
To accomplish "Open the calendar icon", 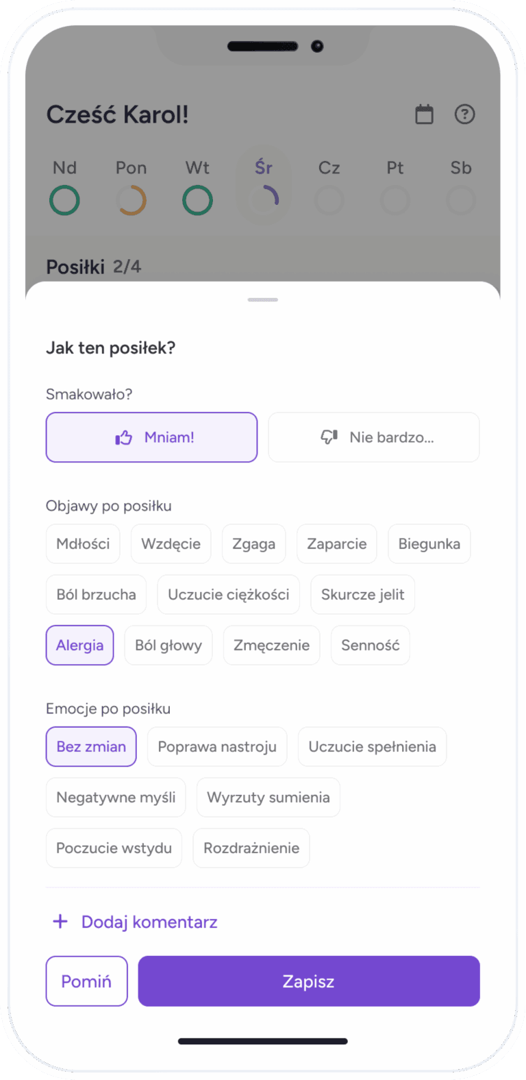I will pos(425,114).
